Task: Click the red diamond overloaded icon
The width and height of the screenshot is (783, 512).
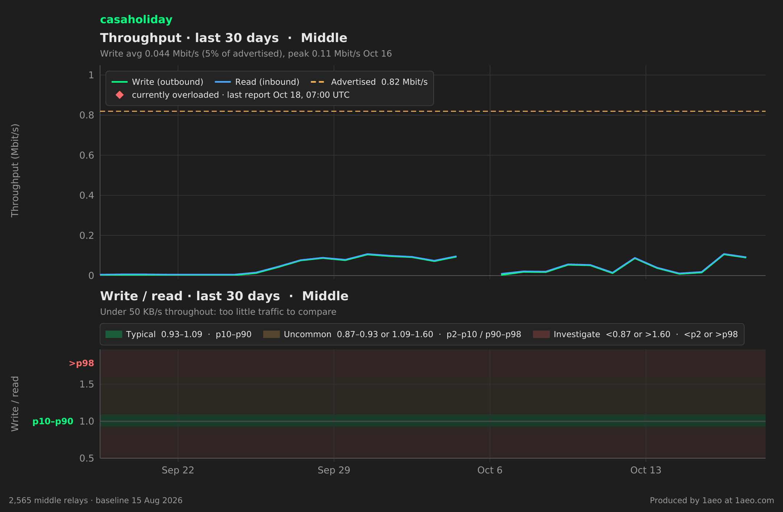Action: 120,95
